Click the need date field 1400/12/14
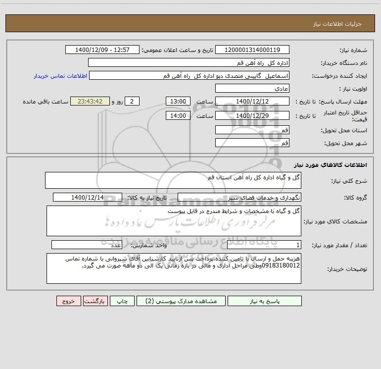Image resolution: width=381 pixels, height=369 pixels. pos(88,197)
